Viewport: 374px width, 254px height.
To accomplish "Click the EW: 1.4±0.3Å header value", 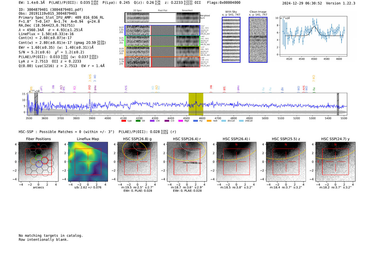I will (x=32, y=3).
